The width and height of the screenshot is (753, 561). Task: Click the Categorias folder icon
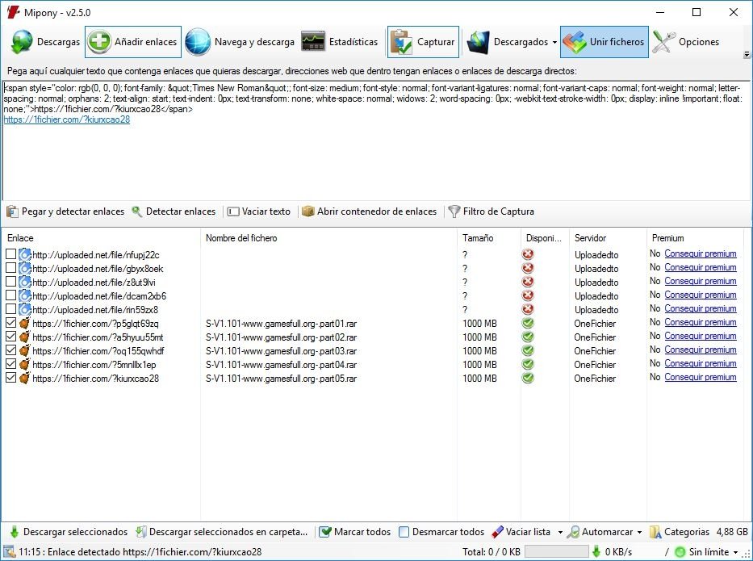click(655, 532)
